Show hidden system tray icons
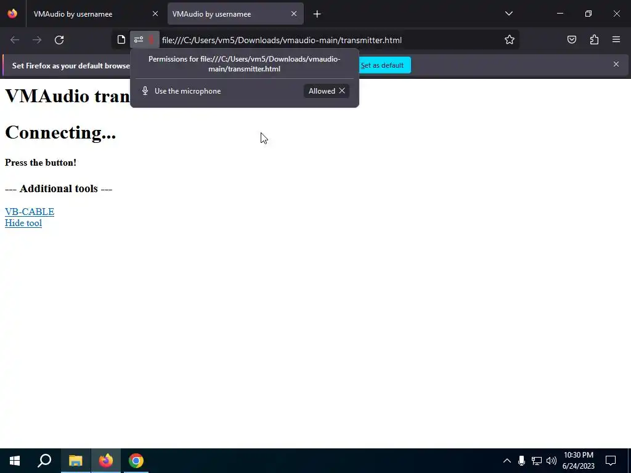Image resolution: width=631 pixels, height=473 pixels. pyautogui.click(x=507, y=461)
